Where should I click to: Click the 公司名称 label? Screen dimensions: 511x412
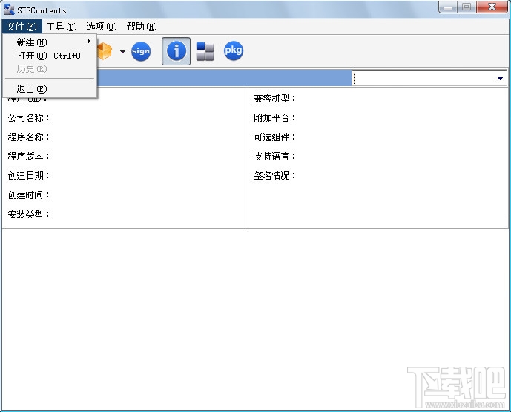(x=29, y=118)
